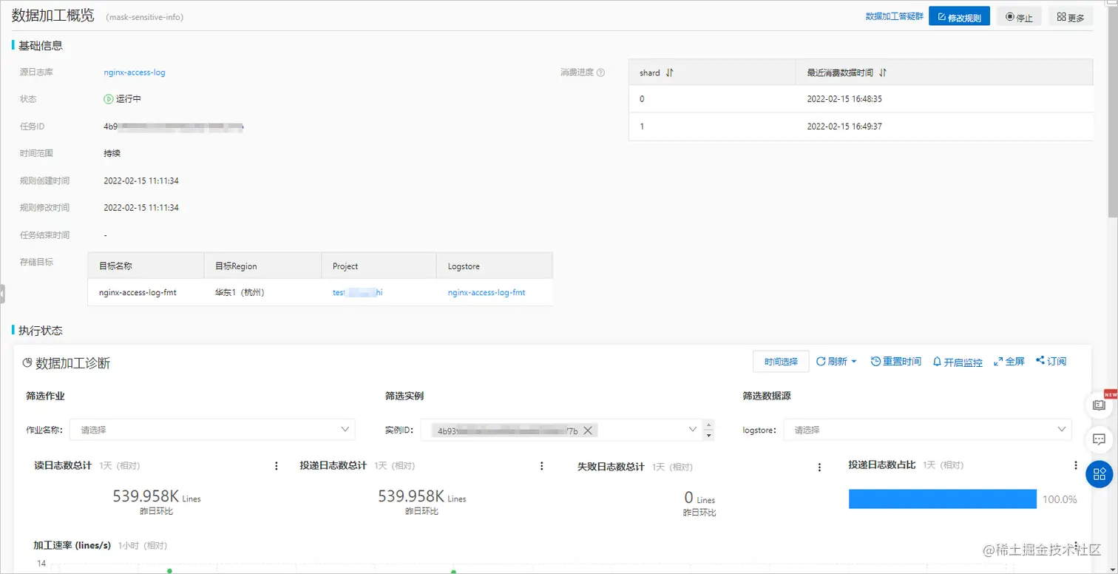The height and width of the screenshot is (574, 1118).
Task: Click the up arrow beside 实例ID field
Action: 709,425
